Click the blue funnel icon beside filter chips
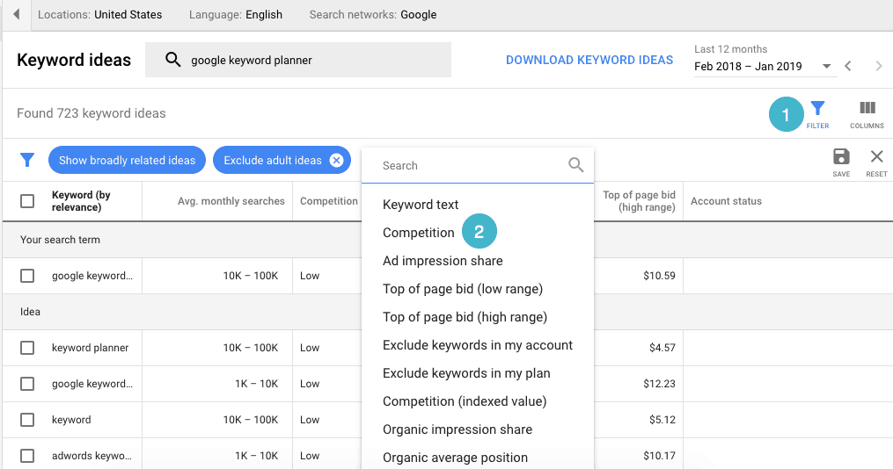893x469 pixels. 27,160
